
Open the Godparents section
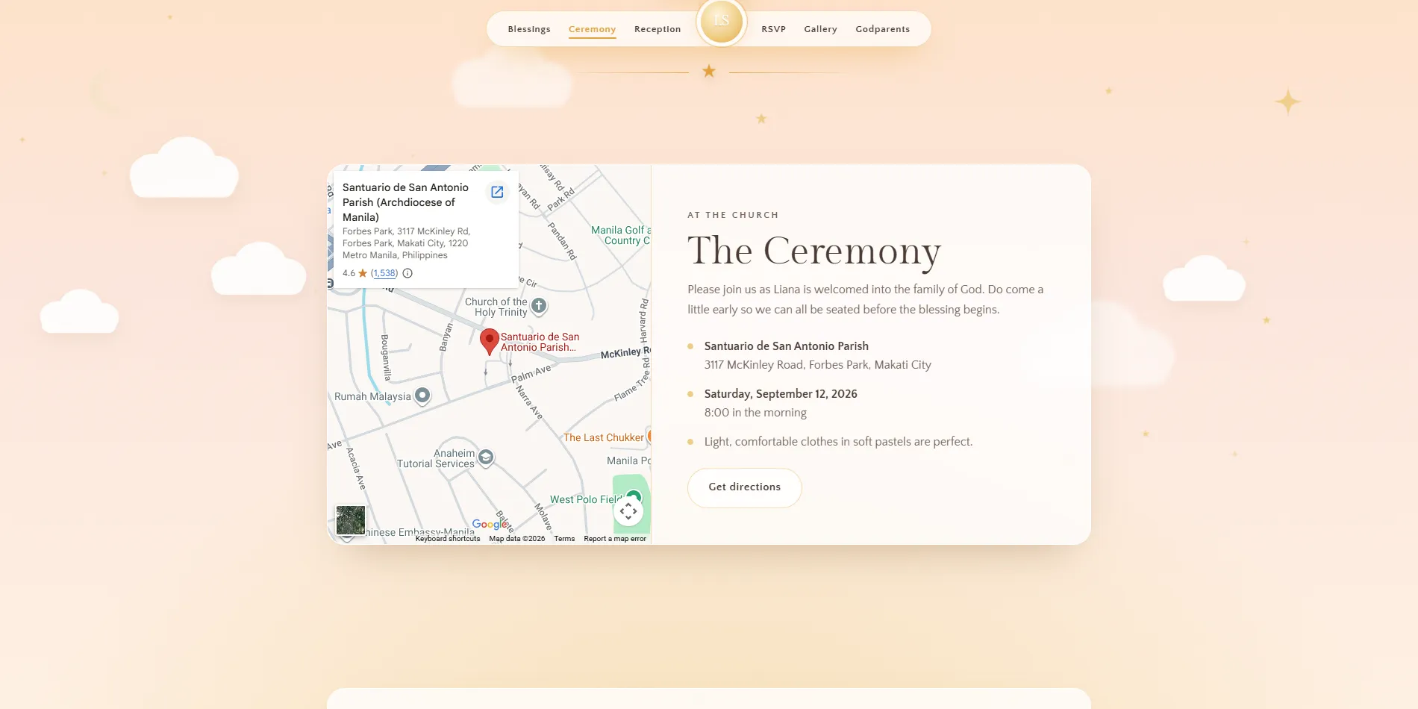pyautogui.click(x=882, y=29)
